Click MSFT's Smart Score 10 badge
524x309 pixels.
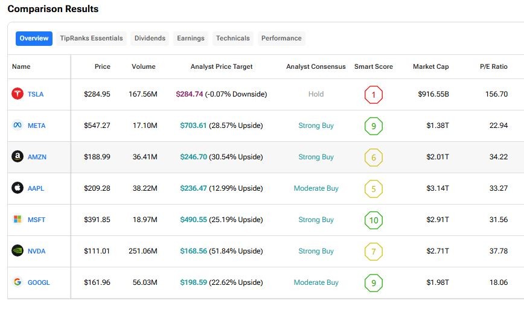pos(374,220)
